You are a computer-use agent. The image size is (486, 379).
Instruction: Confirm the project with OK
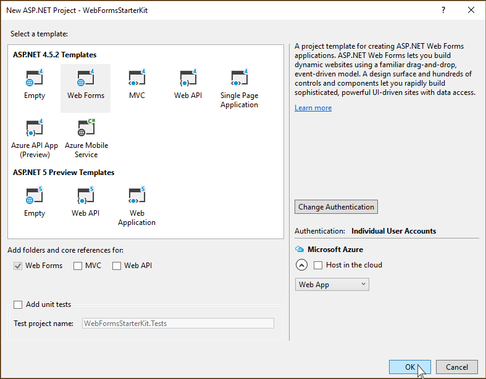tap(410, 367)
